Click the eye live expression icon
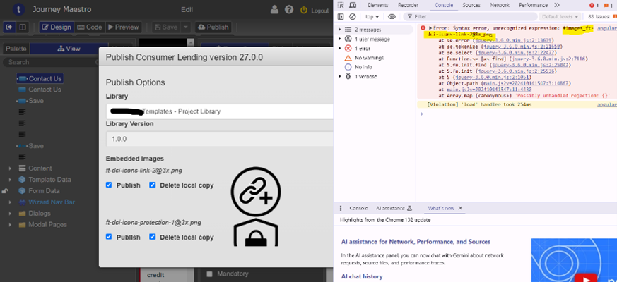The width and height of the screenshot is (617, 282). (x=392, y=16)
